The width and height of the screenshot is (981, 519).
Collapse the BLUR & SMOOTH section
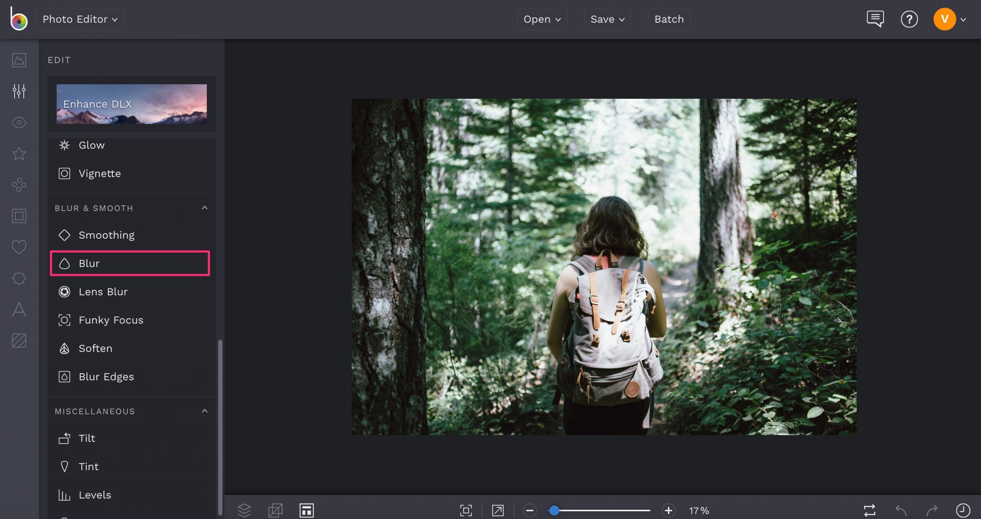tap(204, 208)
